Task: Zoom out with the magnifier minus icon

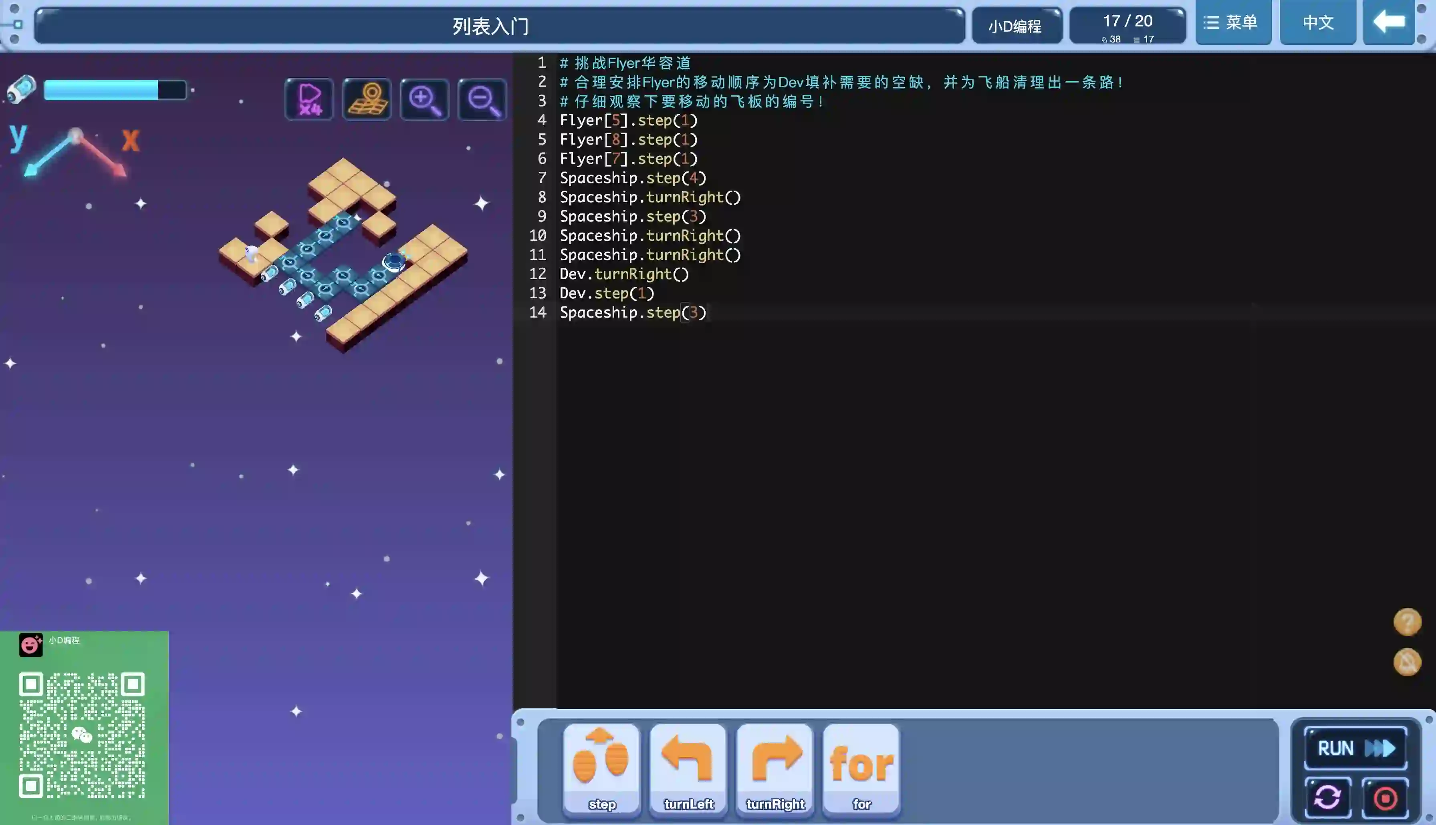Action: (x=482, y=100)
